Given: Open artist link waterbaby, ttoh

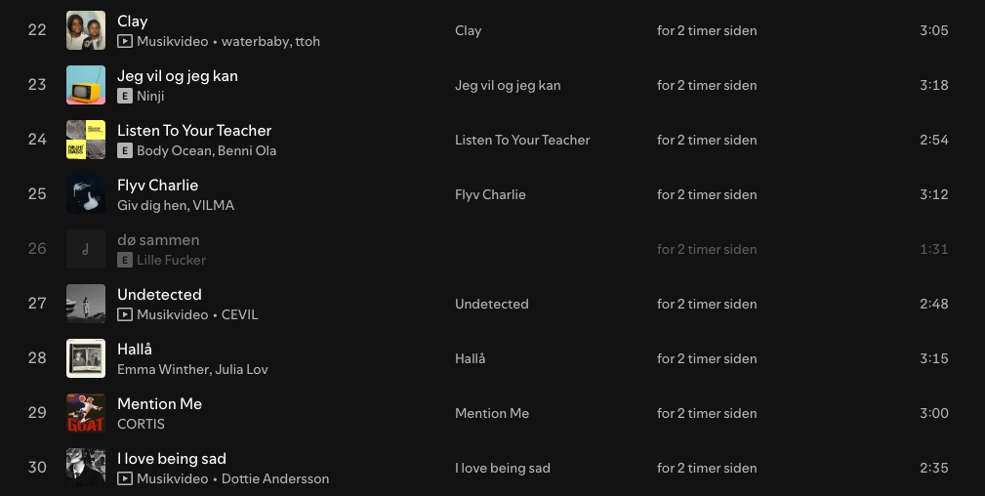Looking at the screenshot, I should (270, 41).
